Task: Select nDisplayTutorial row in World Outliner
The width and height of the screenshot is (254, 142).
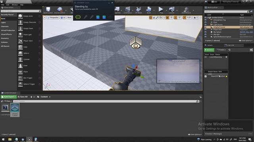Action: coord(229,27)
